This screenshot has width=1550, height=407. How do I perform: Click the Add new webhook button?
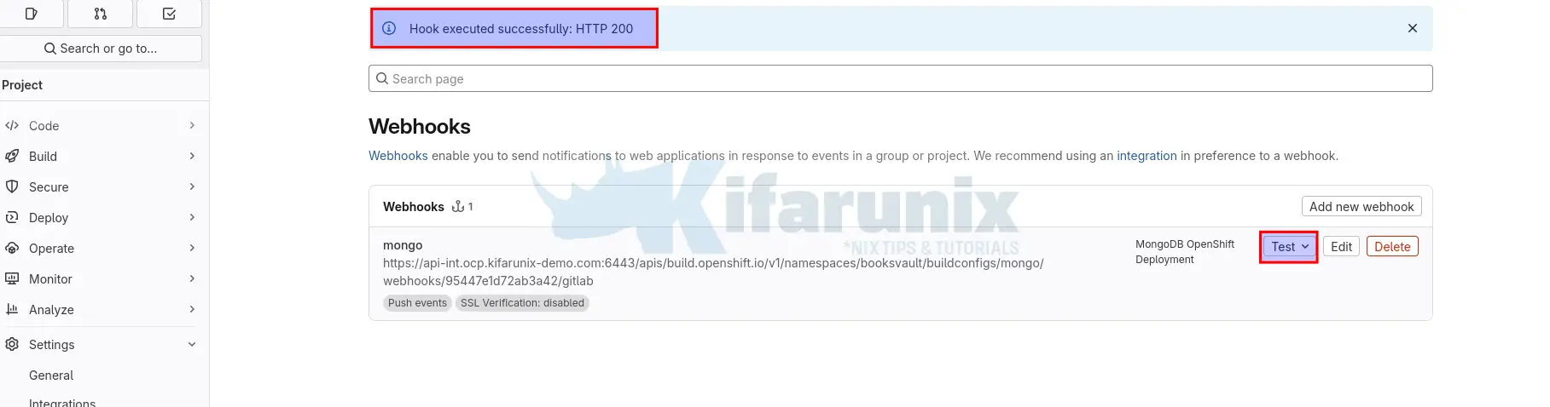click(1361, 207)
